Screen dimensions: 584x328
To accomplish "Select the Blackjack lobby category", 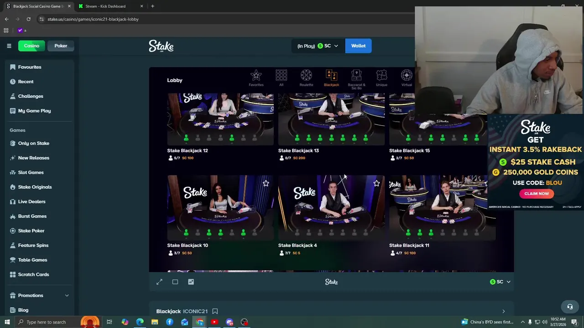I will click(x=331, y=78).
